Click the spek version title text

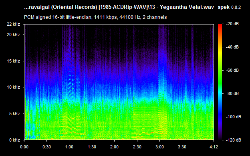tap(229, 7)
